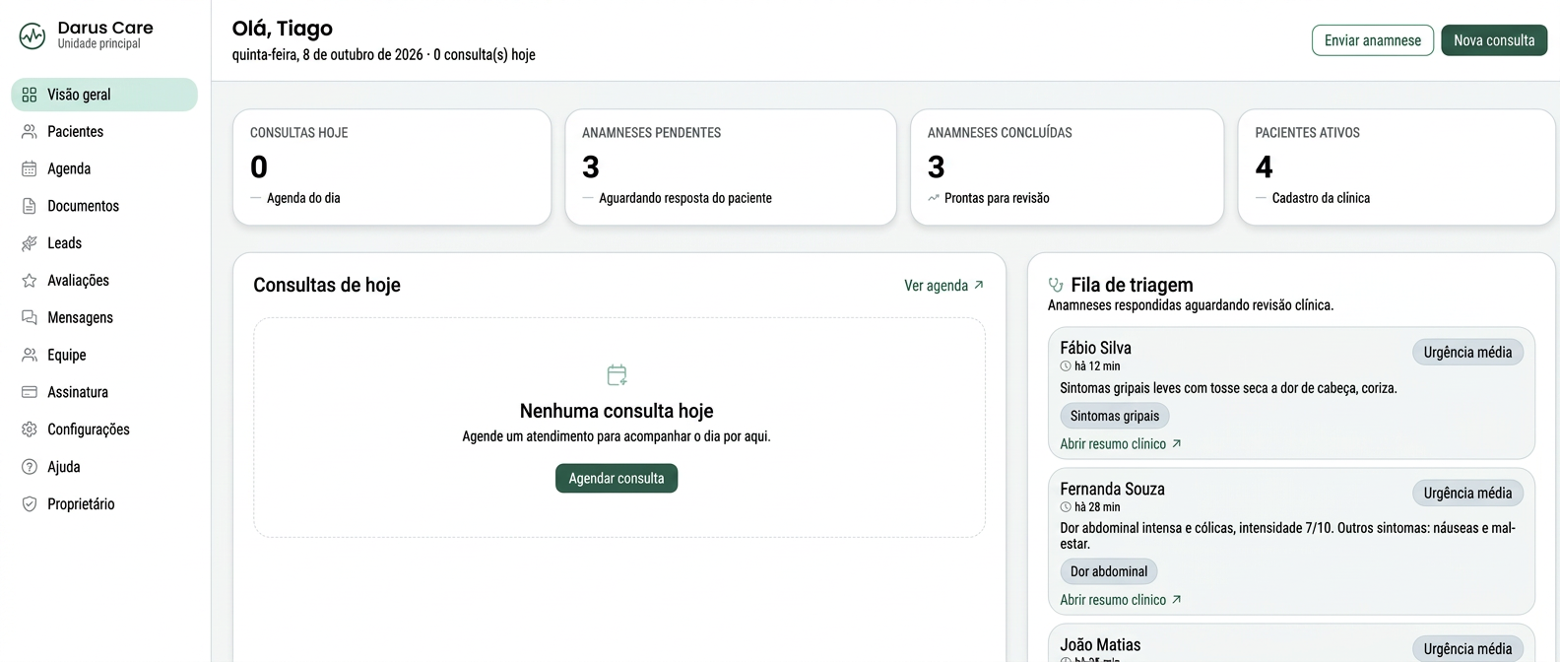Viewport: 1560px width, 662px height.
Task: Select the Ajuda menu item
Action: pos(104,467)
